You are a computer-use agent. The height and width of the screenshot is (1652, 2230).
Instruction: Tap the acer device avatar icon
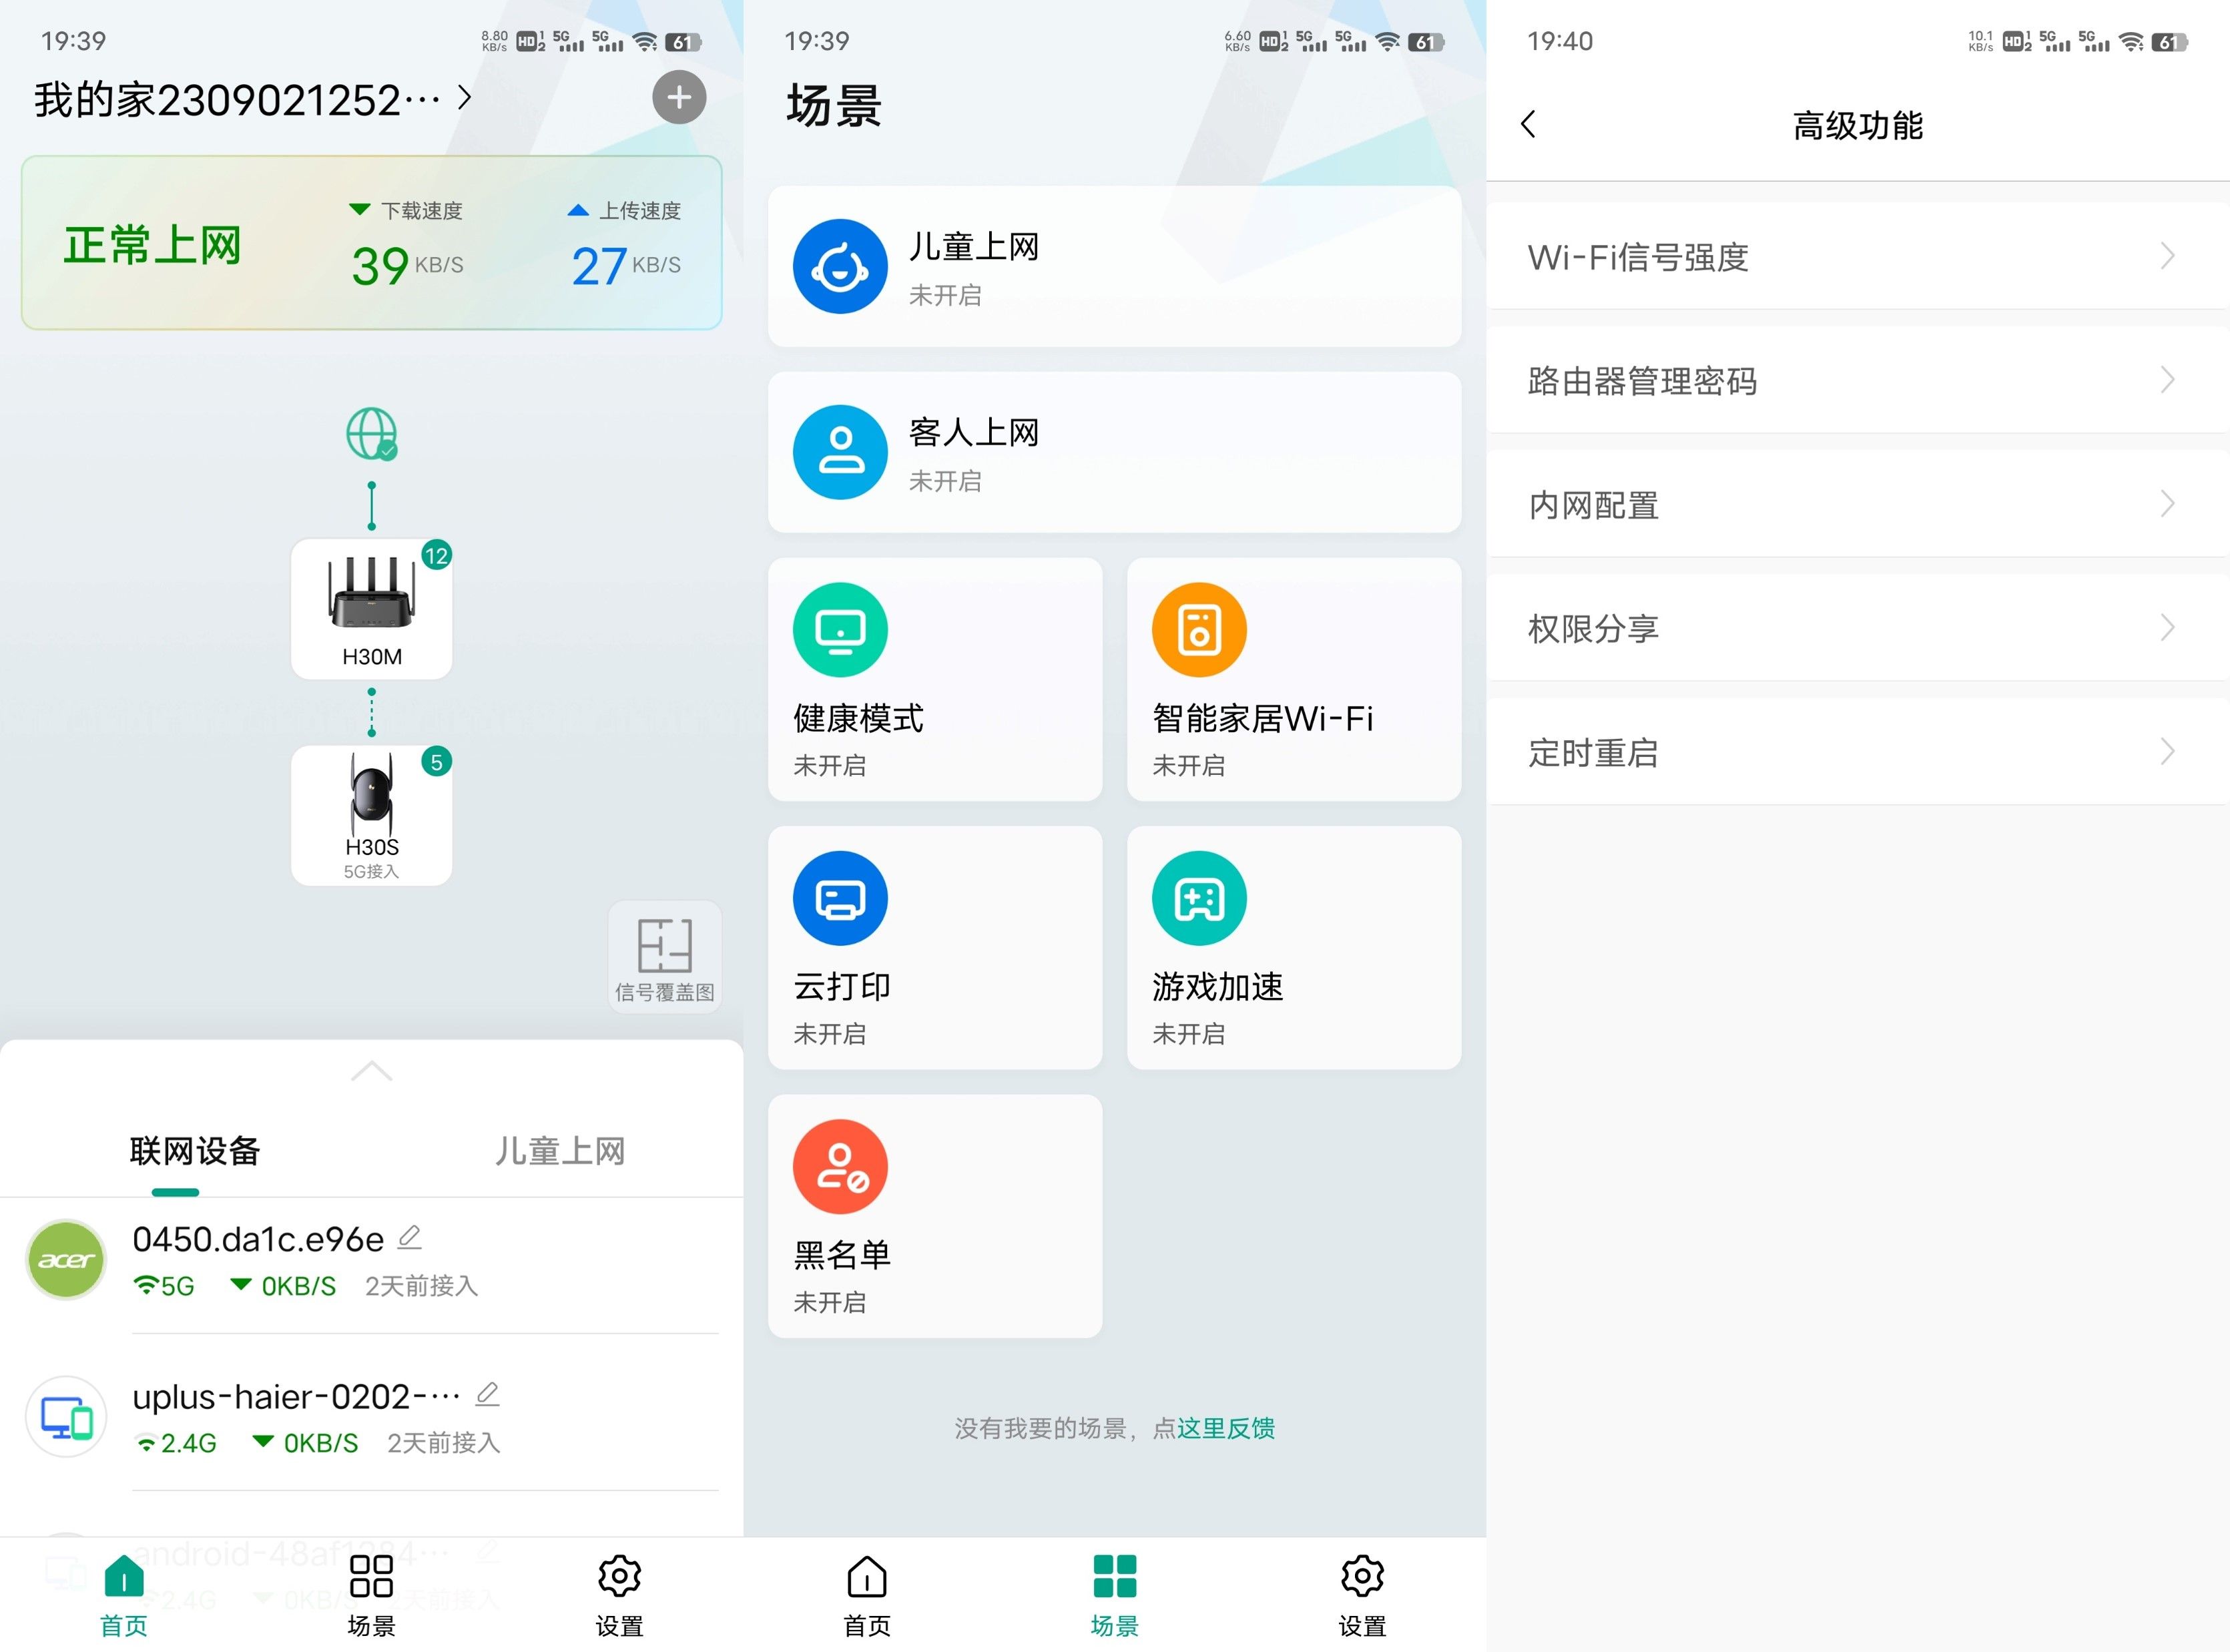(66, 1260)
